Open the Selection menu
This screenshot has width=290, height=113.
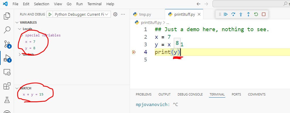pos(42,4)
